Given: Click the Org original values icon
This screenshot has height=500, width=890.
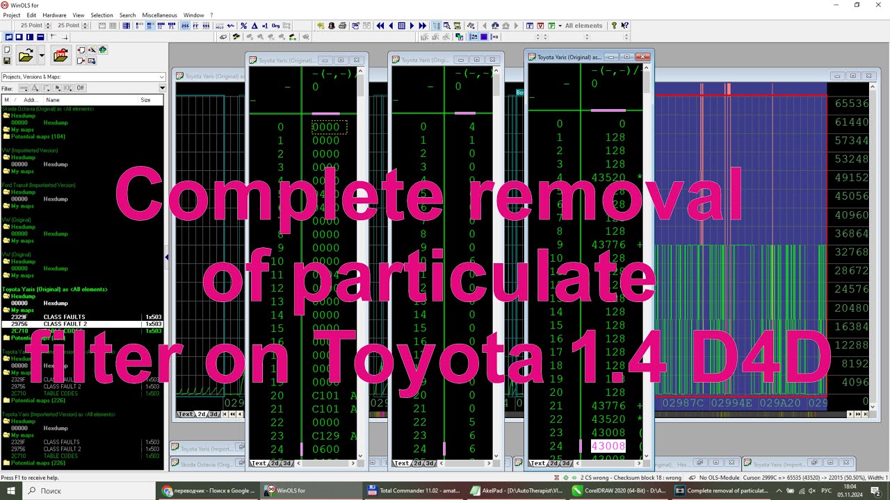Looking at the screenshot, I should [276, 26].
